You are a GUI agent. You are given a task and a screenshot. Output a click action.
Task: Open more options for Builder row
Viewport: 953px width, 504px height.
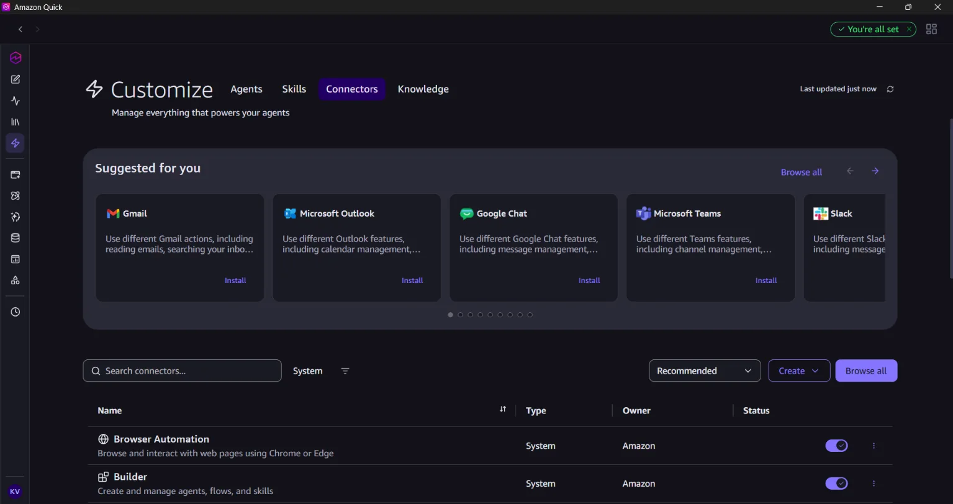click(x=874, y=484)
